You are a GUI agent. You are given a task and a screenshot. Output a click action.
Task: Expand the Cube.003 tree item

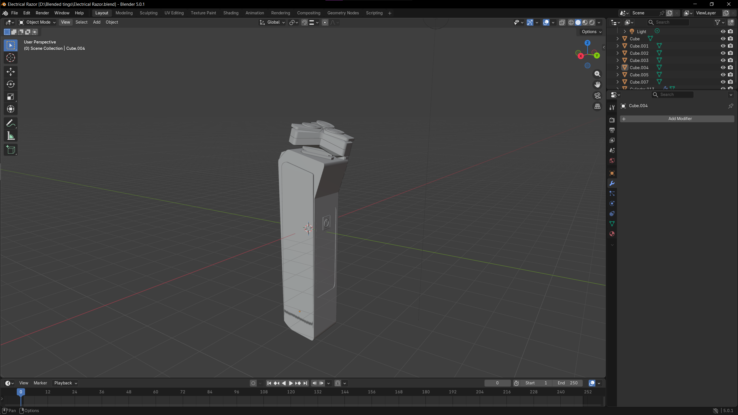point(617,60)
